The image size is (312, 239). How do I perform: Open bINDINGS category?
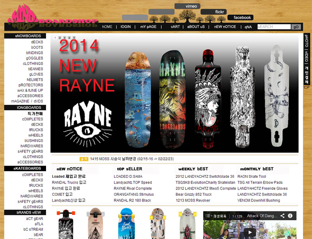point(34,53)
